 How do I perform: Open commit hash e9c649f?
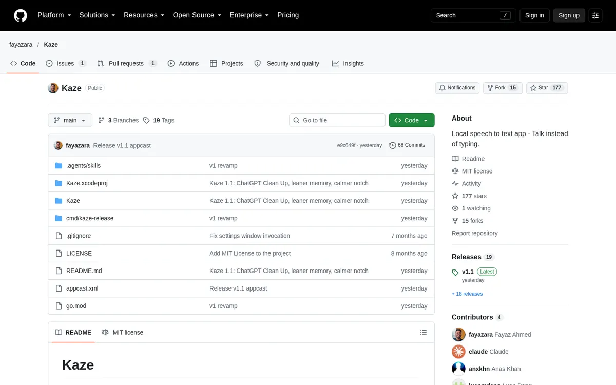346,146
